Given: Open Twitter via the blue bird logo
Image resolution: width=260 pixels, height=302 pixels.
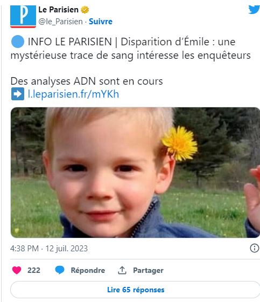Looking at the screenshot, I should click(254, 10).
